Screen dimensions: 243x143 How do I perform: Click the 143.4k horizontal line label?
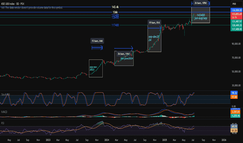pos(115,7)
